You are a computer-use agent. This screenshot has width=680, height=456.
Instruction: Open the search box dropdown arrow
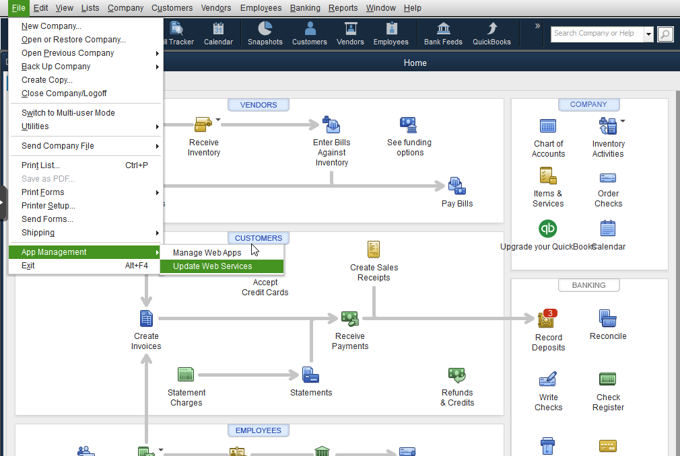pyautogui.click(x=648, y=34)
